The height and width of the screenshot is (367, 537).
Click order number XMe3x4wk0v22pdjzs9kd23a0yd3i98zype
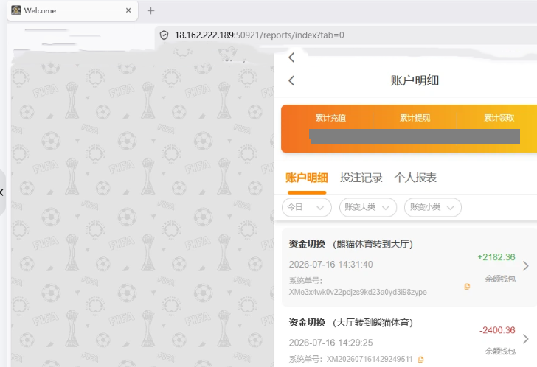(358, 292)
